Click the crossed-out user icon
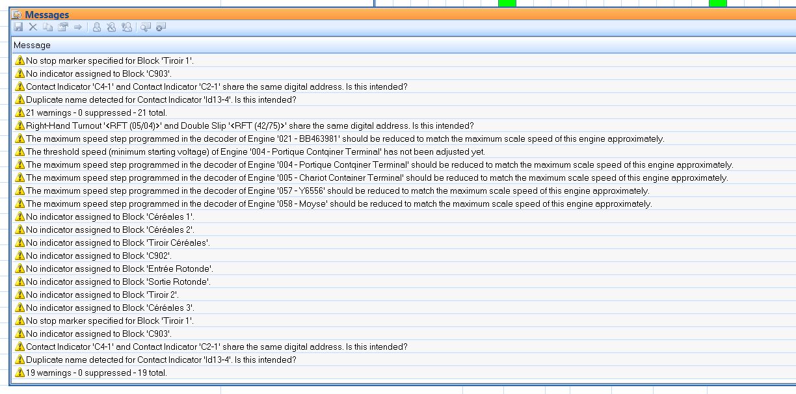The image size is (796, 394). (x=111, y=27)
